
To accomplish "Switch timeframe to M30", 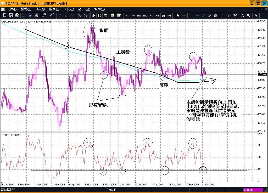I will click(x=145, y=15).
